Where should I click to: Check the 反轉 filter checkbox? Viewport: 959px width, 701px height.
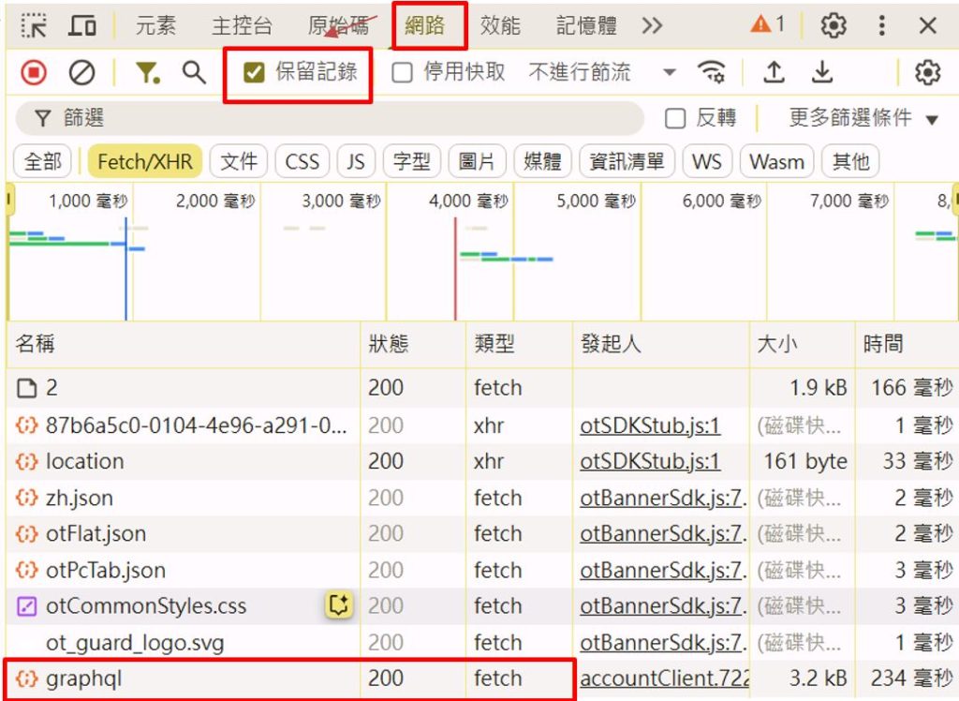675,118
